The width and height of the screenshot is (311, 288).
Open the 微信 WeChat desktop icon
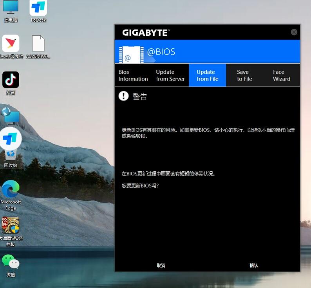11,262
